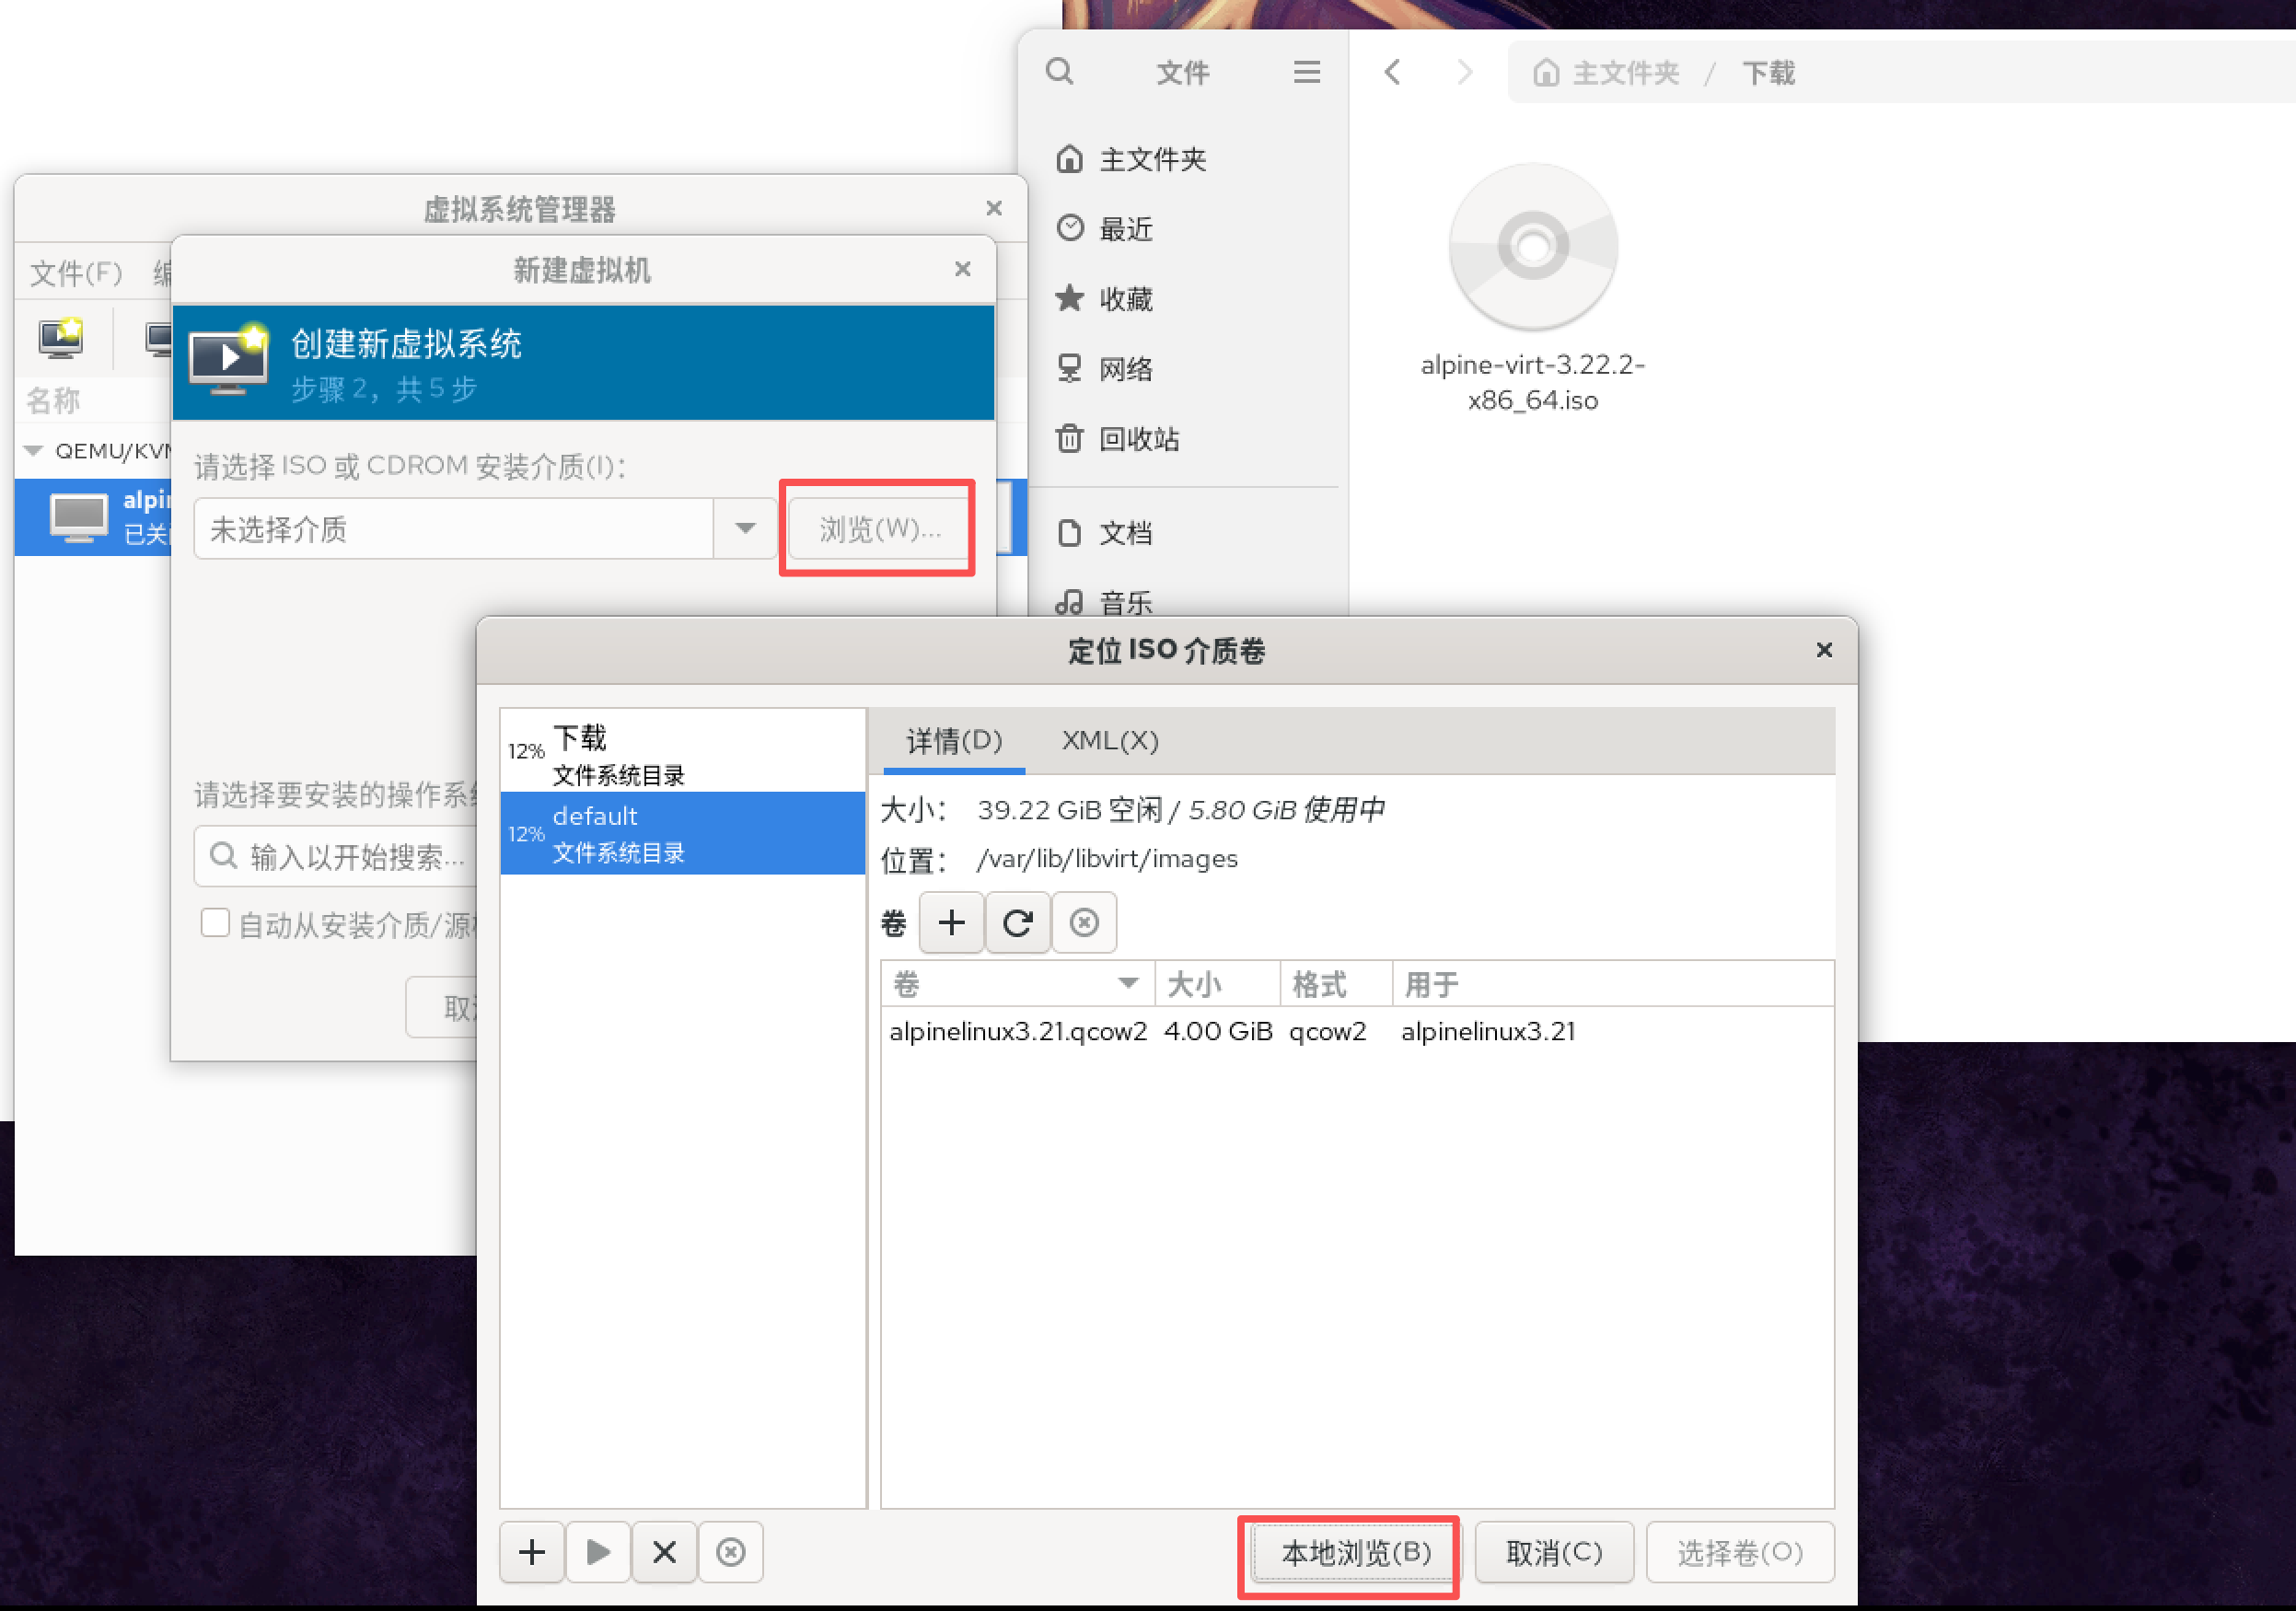The height and width of the screenshot is (1611, 2296).
Task: Open the Files hamburger menu
Action: tap(1306, 72)
